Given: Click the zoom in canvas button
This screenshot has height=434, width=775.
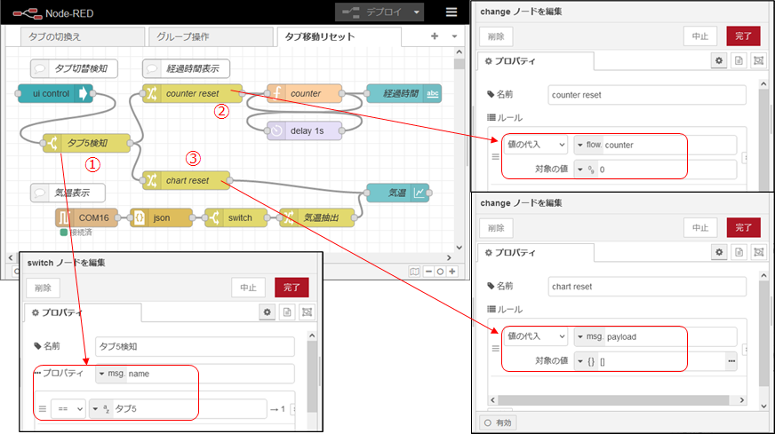Looking at the screenshot, I should point(452,271).
